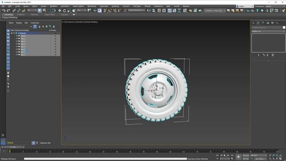Toggle Angle Snap in main toolbar
The image size is (286, 161).
tap(110, 11)
